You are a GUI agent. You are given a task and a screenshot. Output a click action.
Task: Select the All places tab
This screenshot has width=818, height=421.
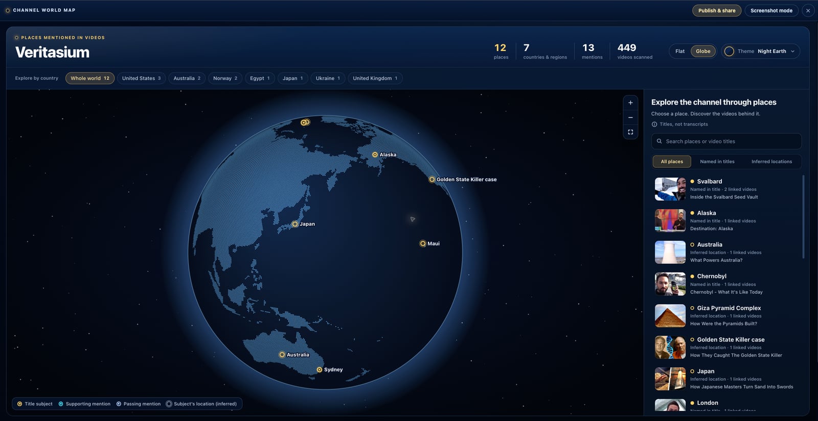[x=672, y=161]
